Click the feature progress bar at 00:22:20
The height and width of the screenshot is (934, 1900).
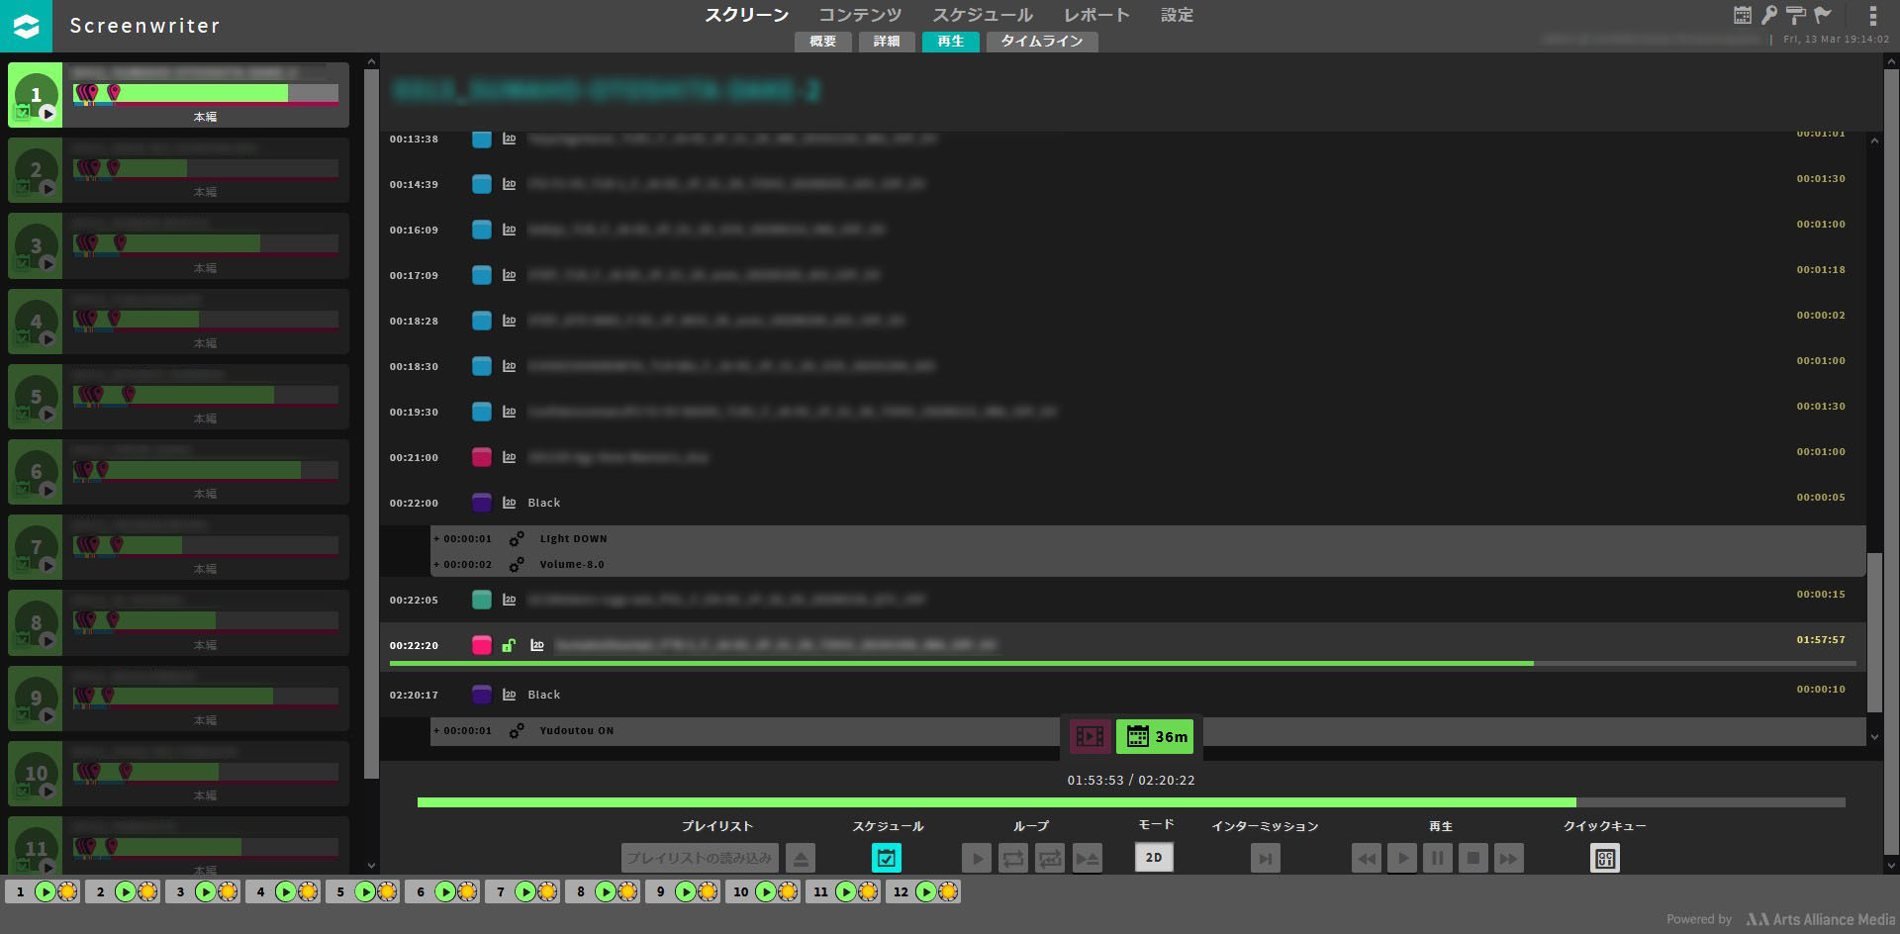1123,663
